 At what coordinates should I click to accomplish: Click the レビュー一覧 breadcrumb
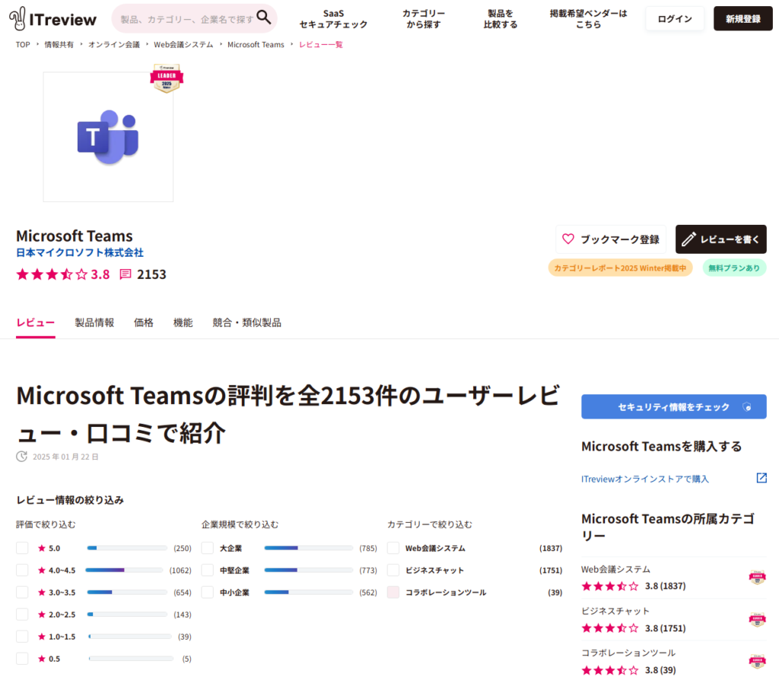pos(321,45)
